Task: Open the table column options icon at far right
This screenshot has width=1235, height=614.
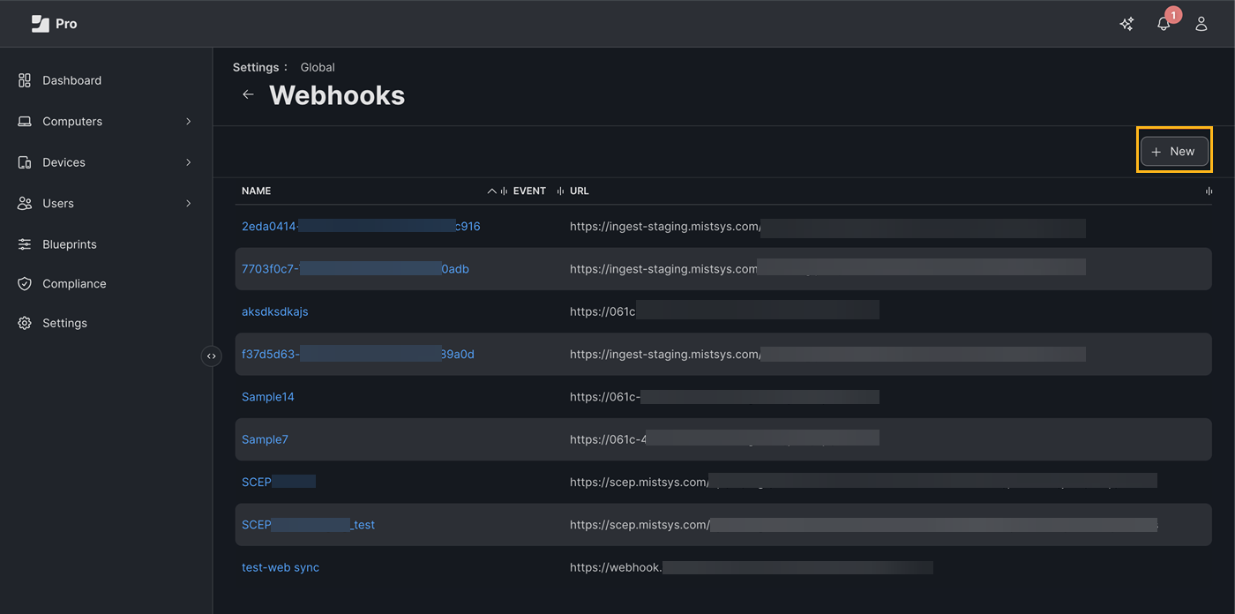Action: 1209,191
